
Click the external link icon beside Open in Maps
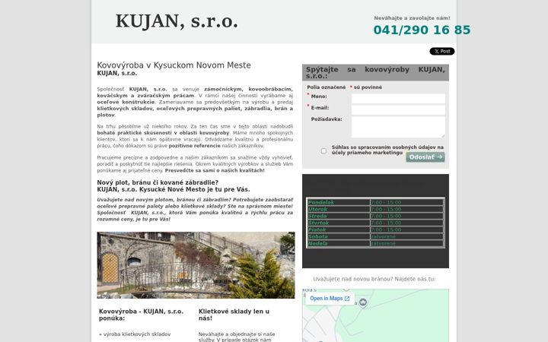pyautogui.click(x=347, y=299)
